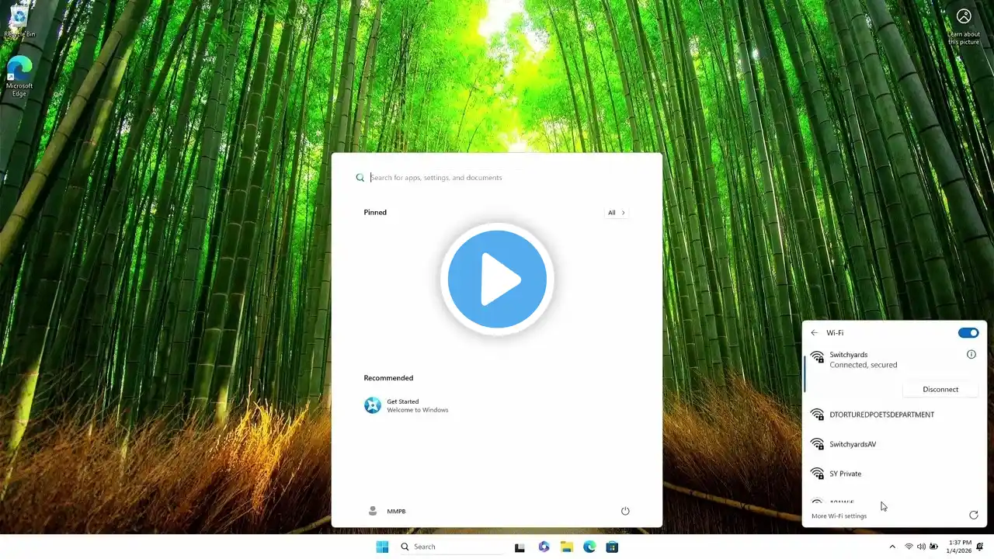Open the MMPB user account menu
994x559 pixels.
387,511
